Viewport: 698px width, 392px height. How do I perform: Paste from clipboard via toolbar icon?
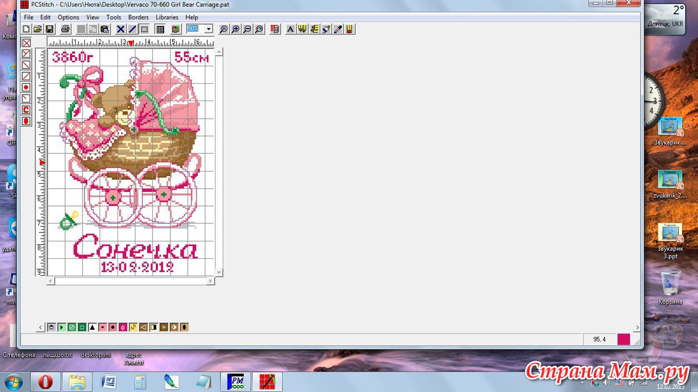105,29
